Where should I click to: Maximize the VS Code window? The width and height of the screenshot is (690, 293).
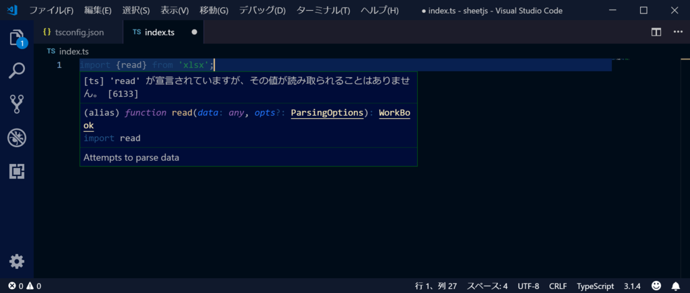click(x=644, y=10)
